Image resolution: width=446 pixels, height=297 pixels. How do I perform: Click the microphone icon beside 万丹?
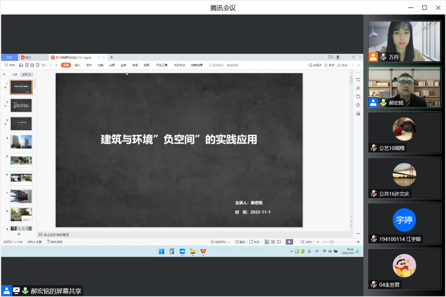pos(383,57)
